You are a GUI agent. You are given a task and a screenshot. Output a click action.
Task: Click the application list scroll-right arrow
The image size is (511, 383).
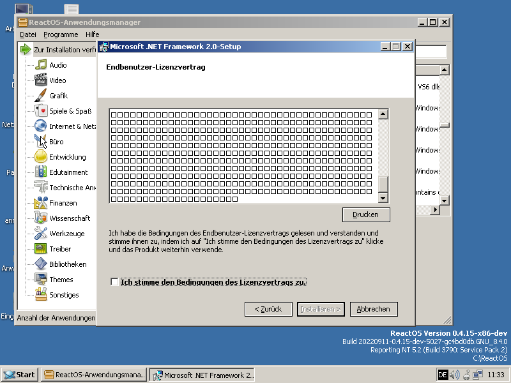point(435,210)
